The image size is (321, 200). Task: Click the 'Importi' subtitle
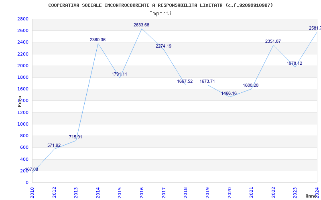(160, 14)
